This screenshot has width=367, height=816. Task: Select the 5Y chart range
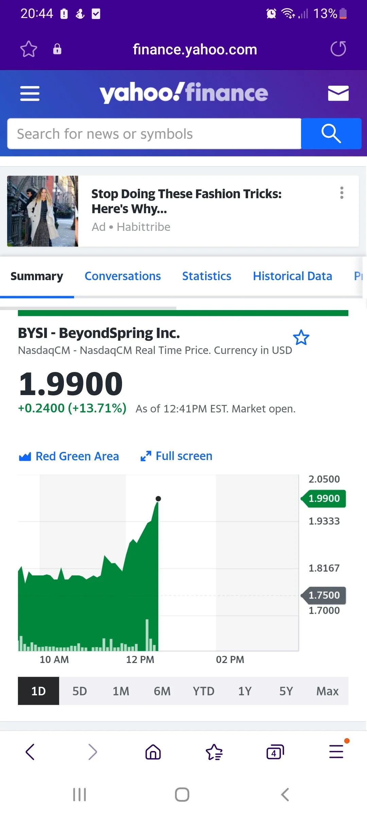coord(286,691)
